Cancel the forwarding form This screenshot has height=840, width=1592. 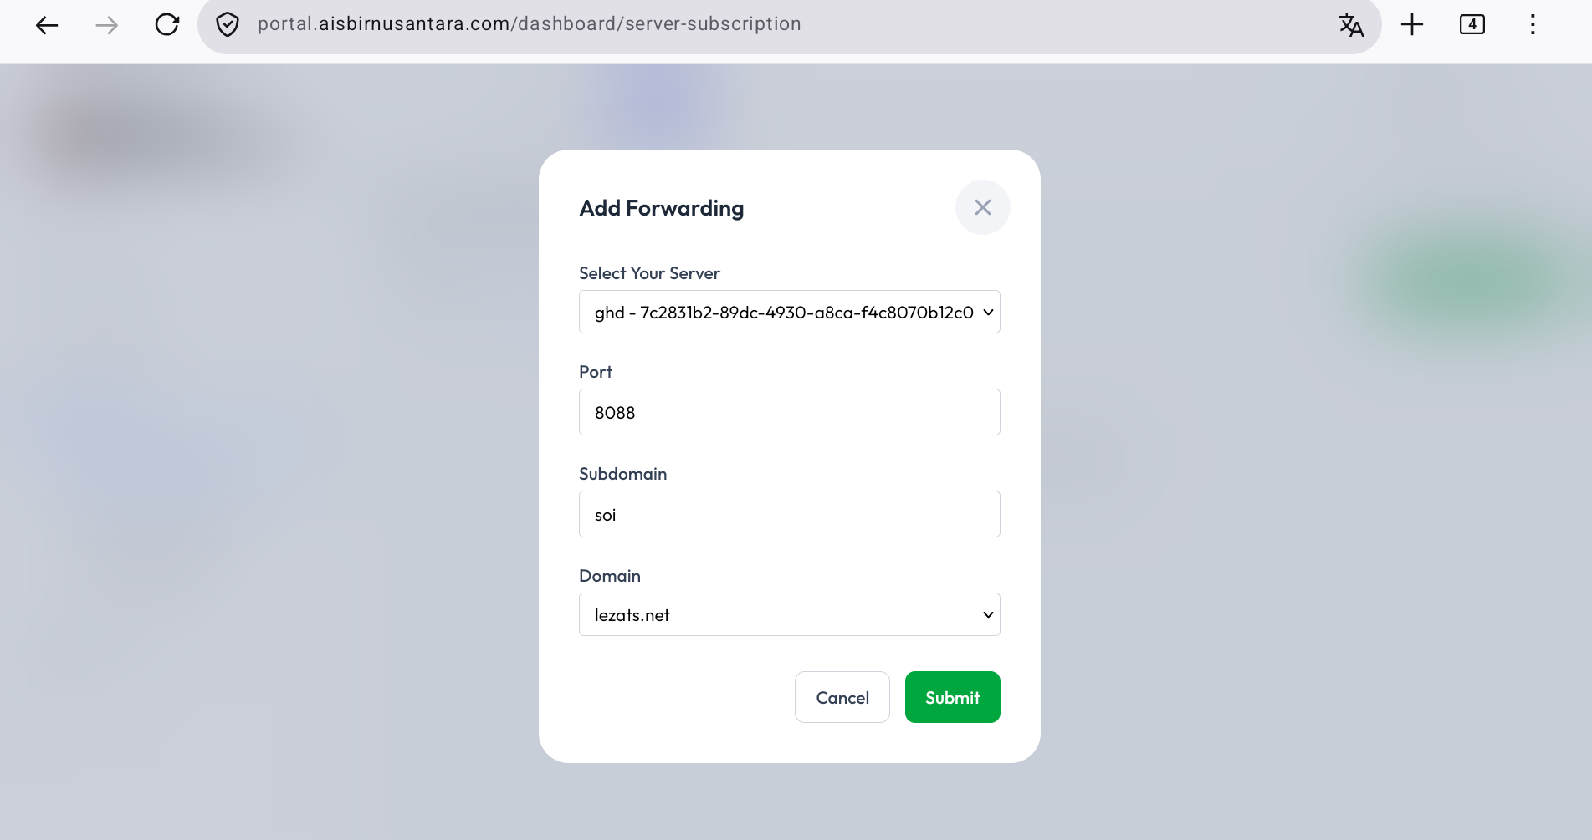pos(842,697)
